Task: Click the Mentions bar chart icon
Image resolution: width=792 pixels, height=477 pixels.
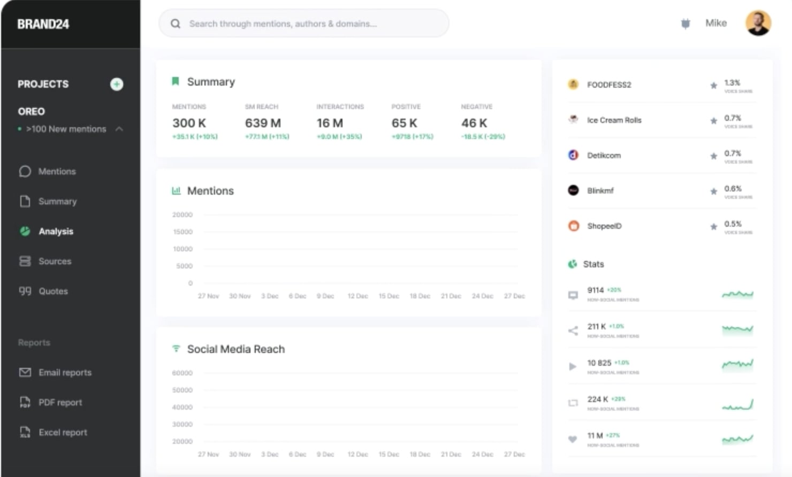Action: pos(176,190)
